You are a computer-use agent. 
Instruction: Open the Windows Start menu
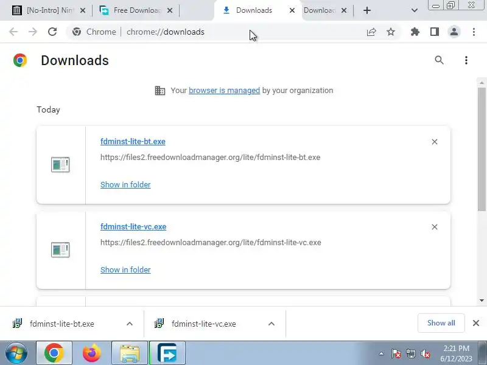16,353
